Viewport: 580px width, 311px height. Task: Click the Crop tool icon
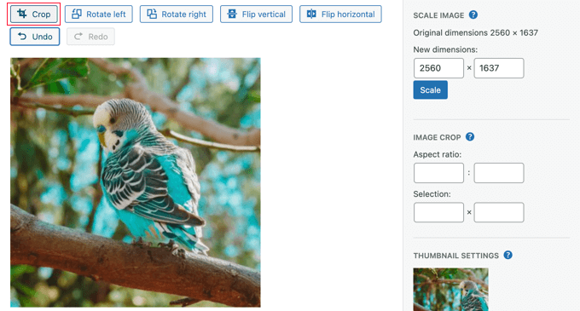(x=22, y=14)
